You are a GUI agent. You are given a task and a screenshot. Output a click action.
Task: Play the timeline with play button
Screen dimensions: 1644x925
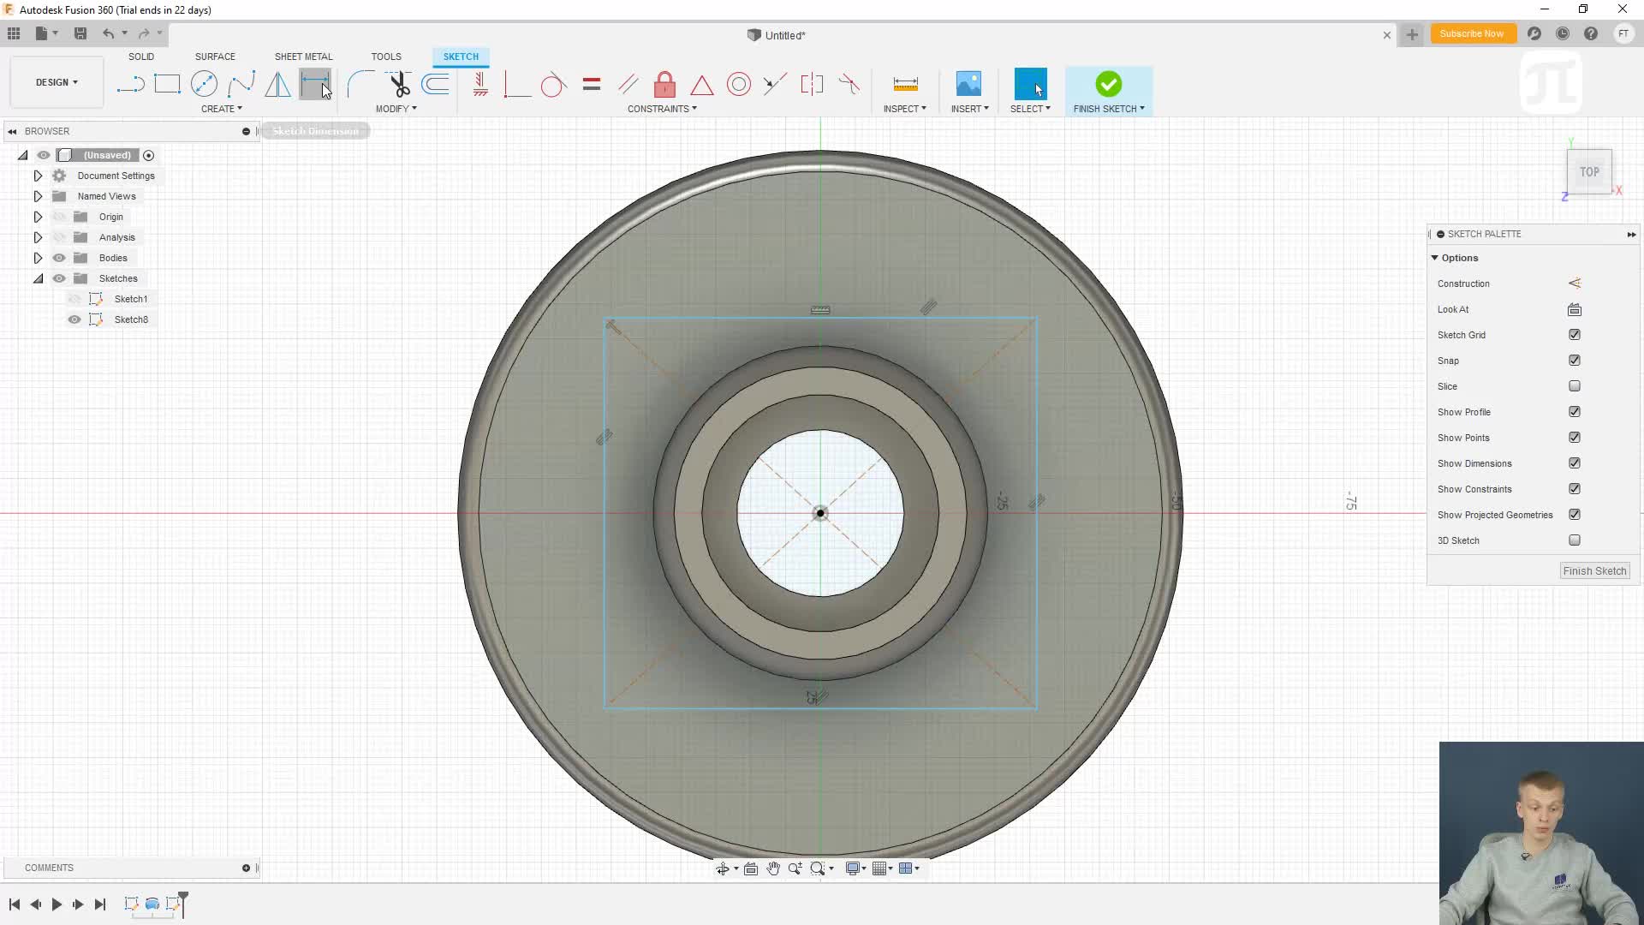coord(57,904)
